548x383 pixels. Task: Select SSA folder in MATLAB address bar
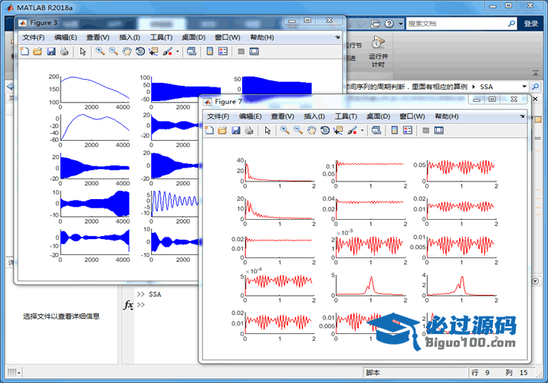tap(486, 87)
